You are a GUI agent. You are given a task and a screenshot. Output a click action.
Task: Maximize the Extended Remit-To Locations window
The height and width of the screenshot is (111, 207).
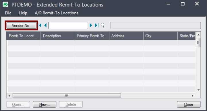(x=183, y=4)
